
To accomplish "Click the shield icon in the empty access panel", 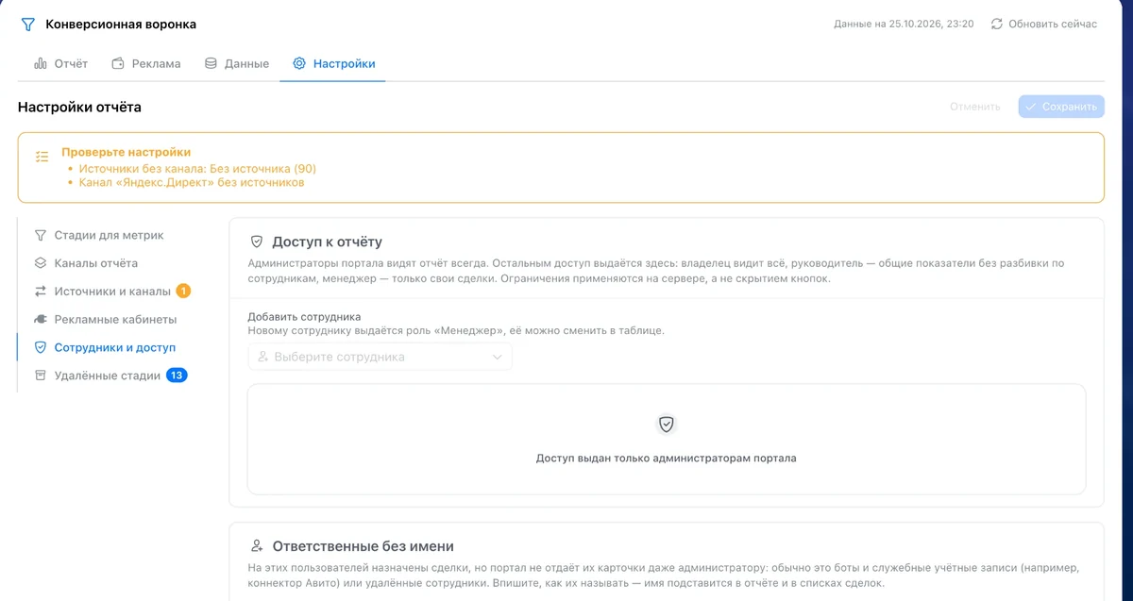I will (667, 425).
